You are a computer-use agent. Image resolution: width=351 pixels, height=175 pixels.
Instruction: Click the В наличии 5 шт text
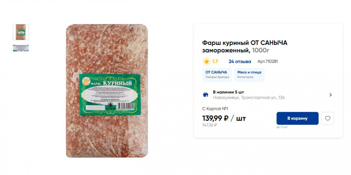click(228, 92)
